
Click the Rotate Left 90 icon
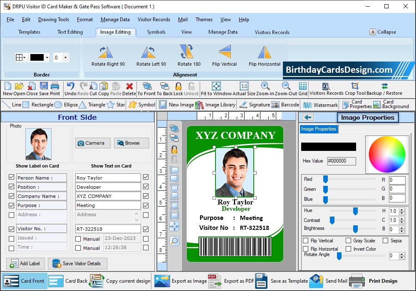[149, 52]
